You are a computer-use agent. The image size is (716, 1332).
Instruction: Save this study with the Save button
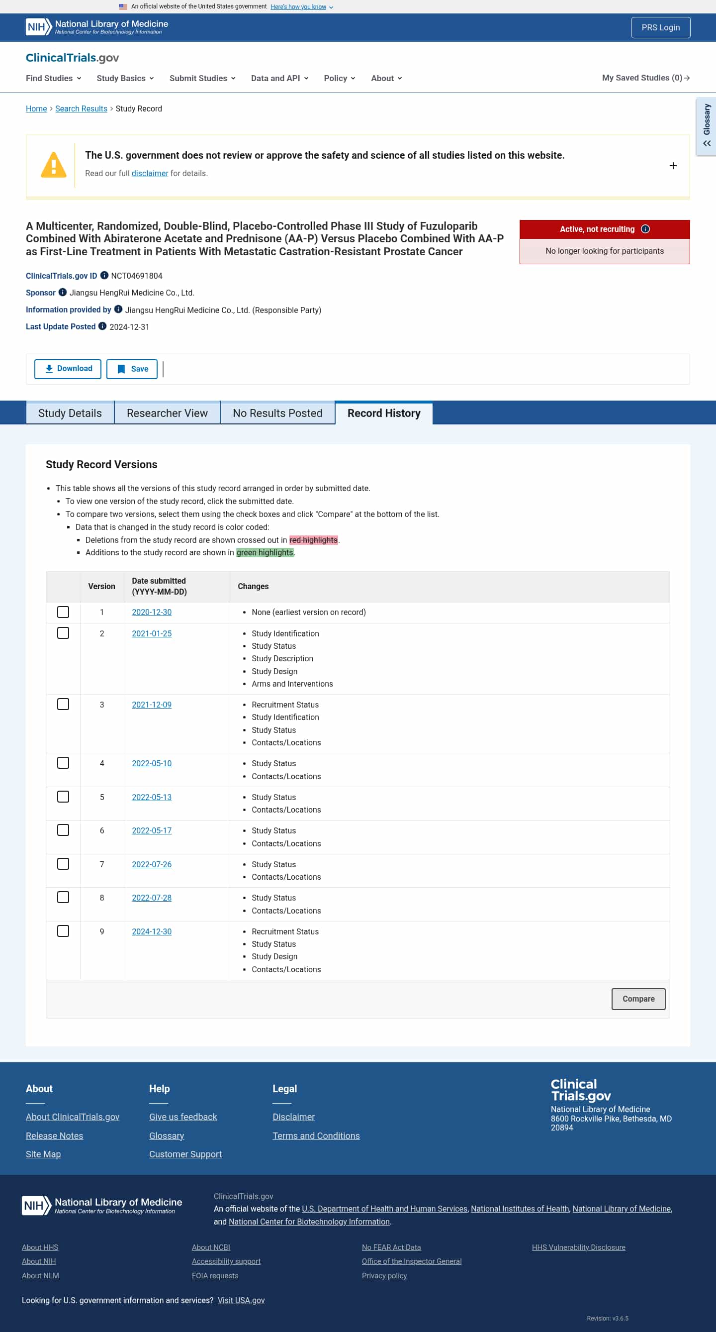coord(132,369)
